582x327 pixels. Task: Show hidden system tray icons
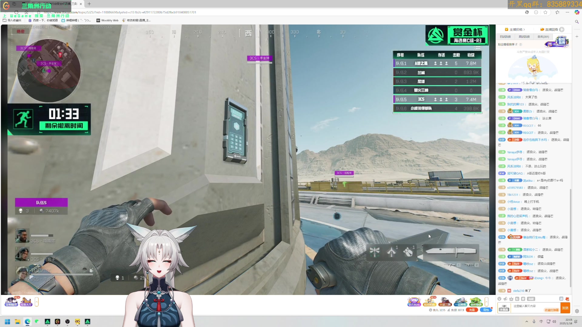[527, 322]
